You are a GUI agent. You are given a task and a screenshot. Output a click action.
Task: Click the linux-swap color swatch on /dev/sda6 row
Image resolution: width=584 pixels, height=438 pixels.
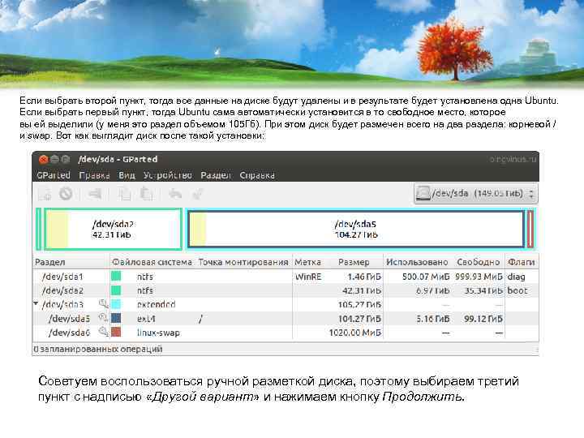[116, 332]
